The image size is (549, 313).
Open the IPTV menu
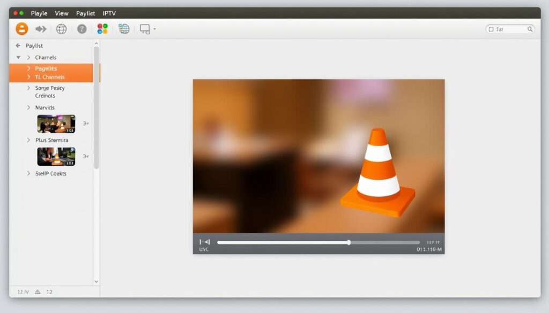109,13
